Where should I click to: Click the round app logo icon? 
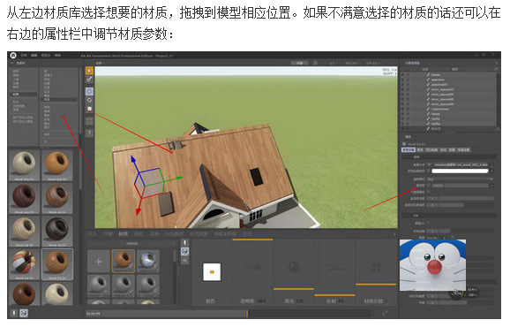click(x=13, y=56)
